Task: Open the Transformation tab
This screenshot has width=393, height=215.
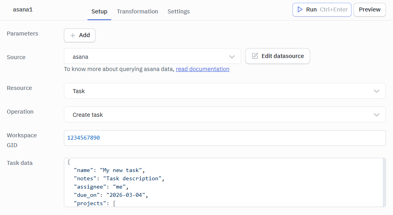Action: click(x=137, y=11)
